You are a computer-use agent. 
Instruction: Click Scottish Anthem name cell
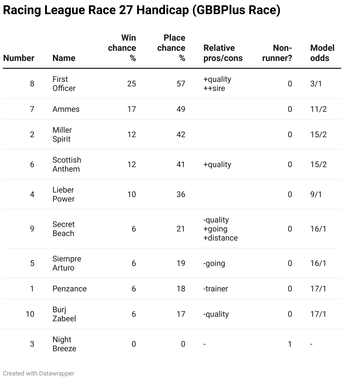(67, 164)
